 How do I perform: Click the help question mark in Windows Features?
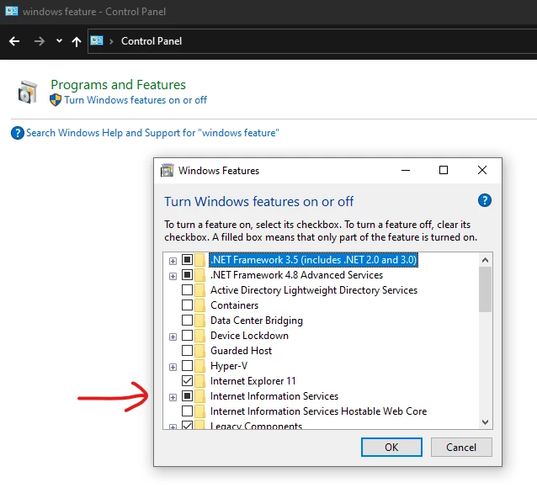[485, 200]
